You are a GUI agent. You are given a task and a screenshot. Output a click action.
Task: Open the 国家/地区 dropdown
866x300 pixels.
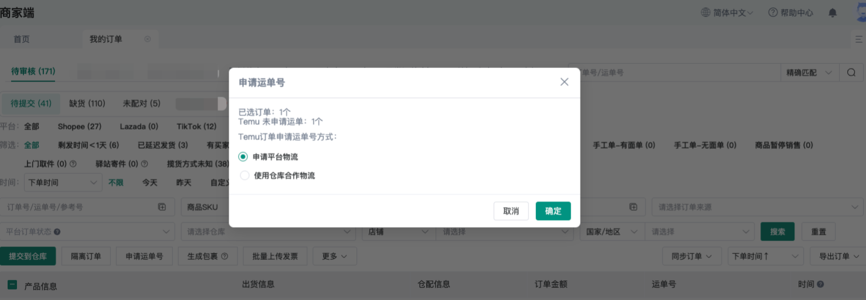[x=613, y=231]
